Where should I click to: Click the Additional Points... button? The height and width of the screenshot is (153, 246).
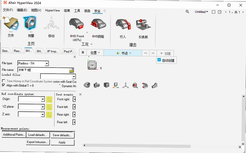(14, 135)
